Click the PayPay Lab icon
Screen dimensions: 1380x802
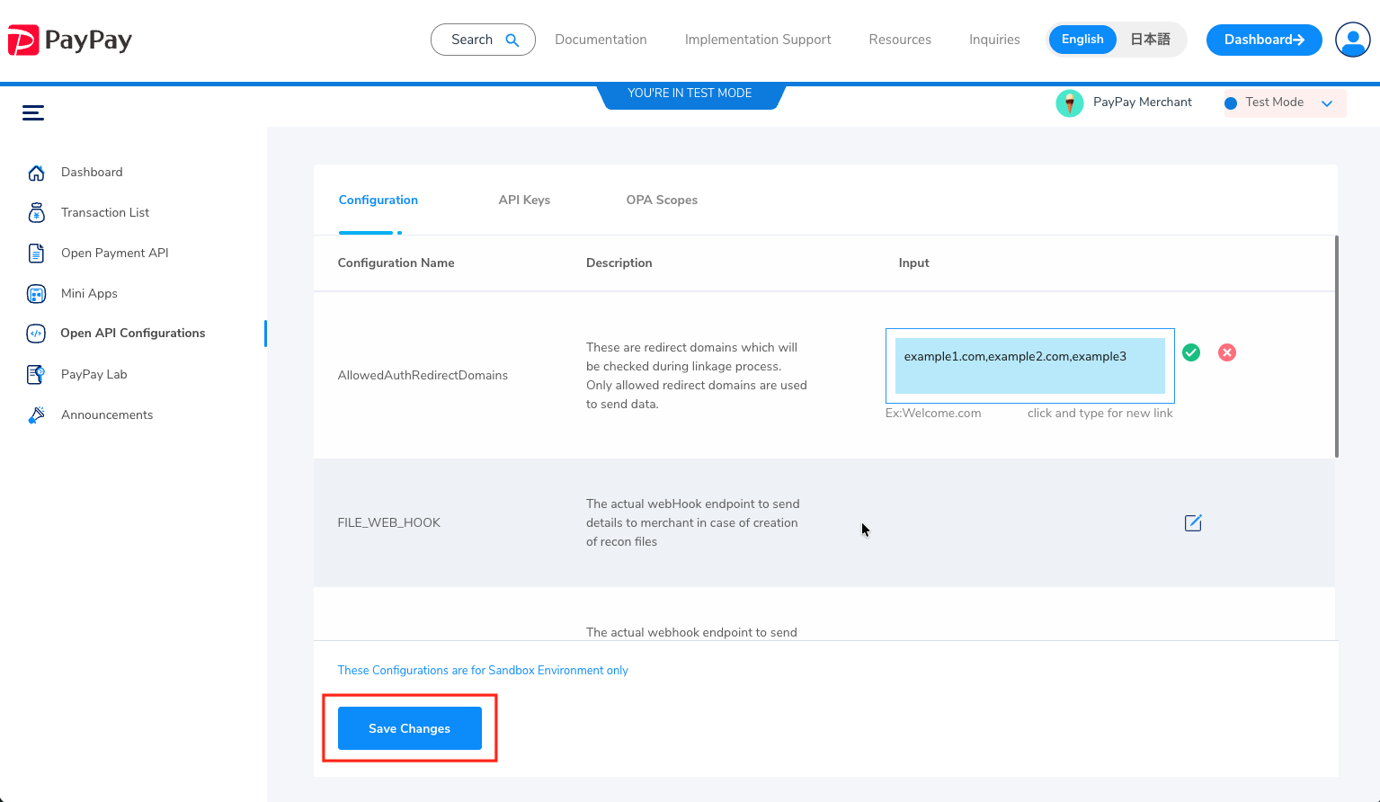coord(36,374)
